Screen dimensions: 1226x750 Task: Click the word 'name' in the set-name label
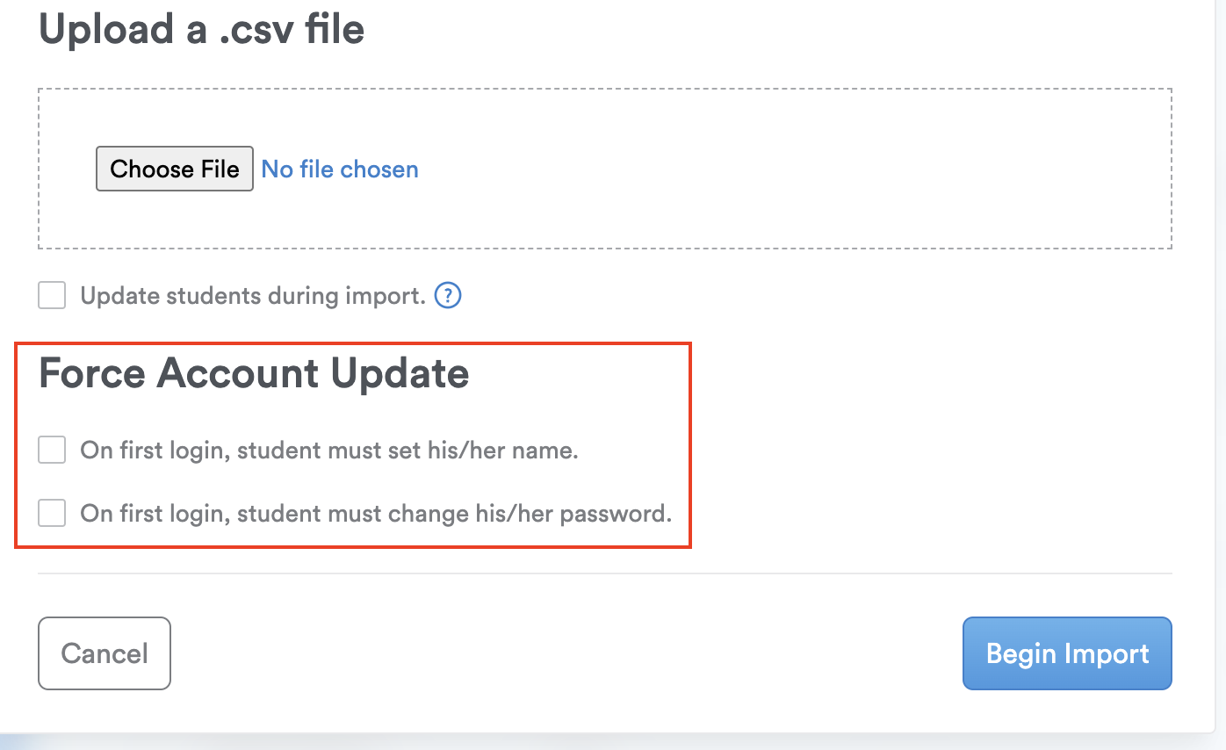point(550,451)
